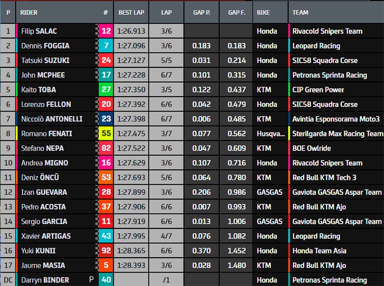
Task: Click the red number 92 badge
Action: [x=106, y=251]
